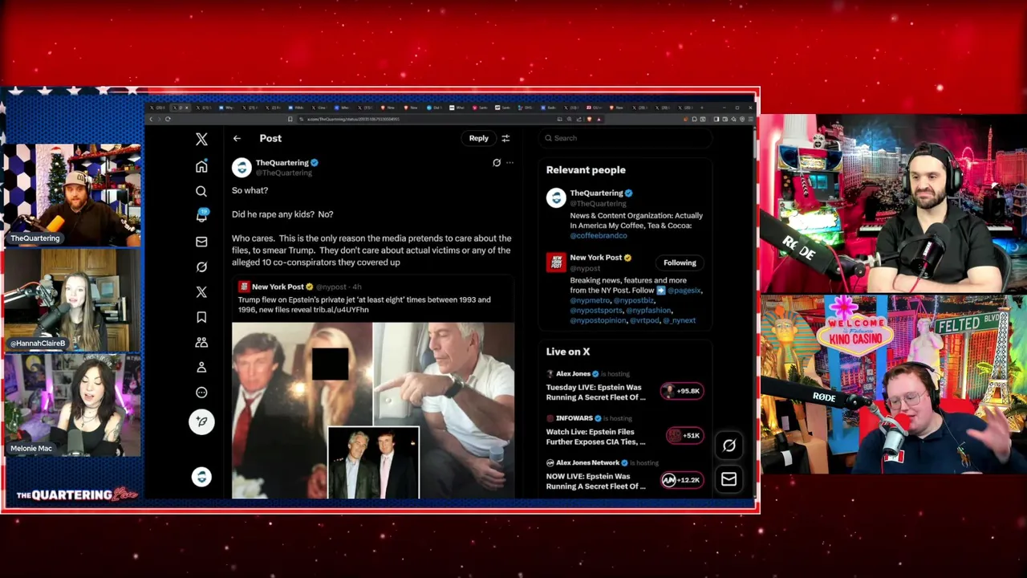1027x578 pixels.
Task: Click the 'Relevant people' heading
Action: pyautogui.click(x=586, y=170)
